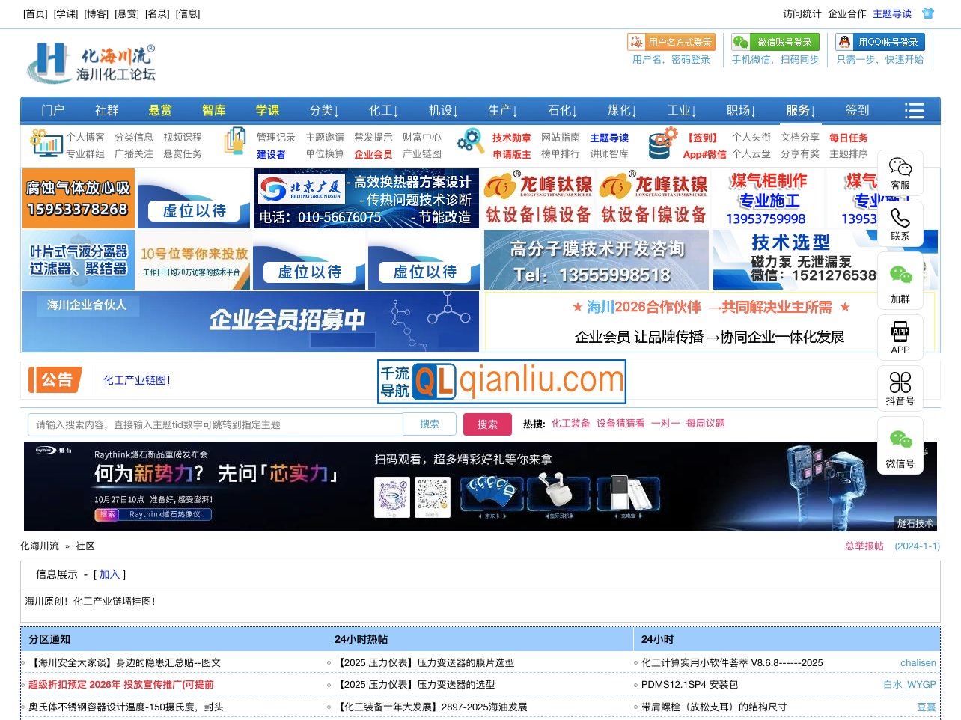Open the 悬赏 navigation tab
The image size is (961, 720).
click(x=160, y=111)
